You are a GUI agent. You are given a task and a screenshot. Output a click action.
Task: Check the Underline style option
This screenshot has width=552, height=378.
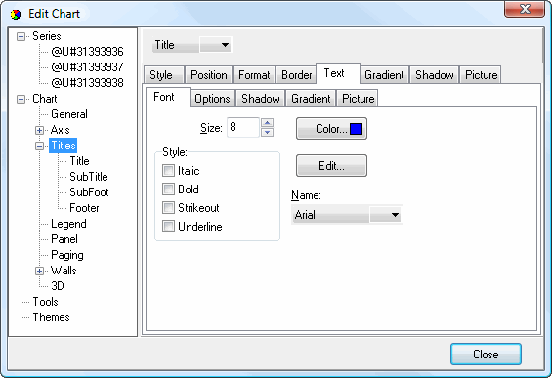coord(168,227)
